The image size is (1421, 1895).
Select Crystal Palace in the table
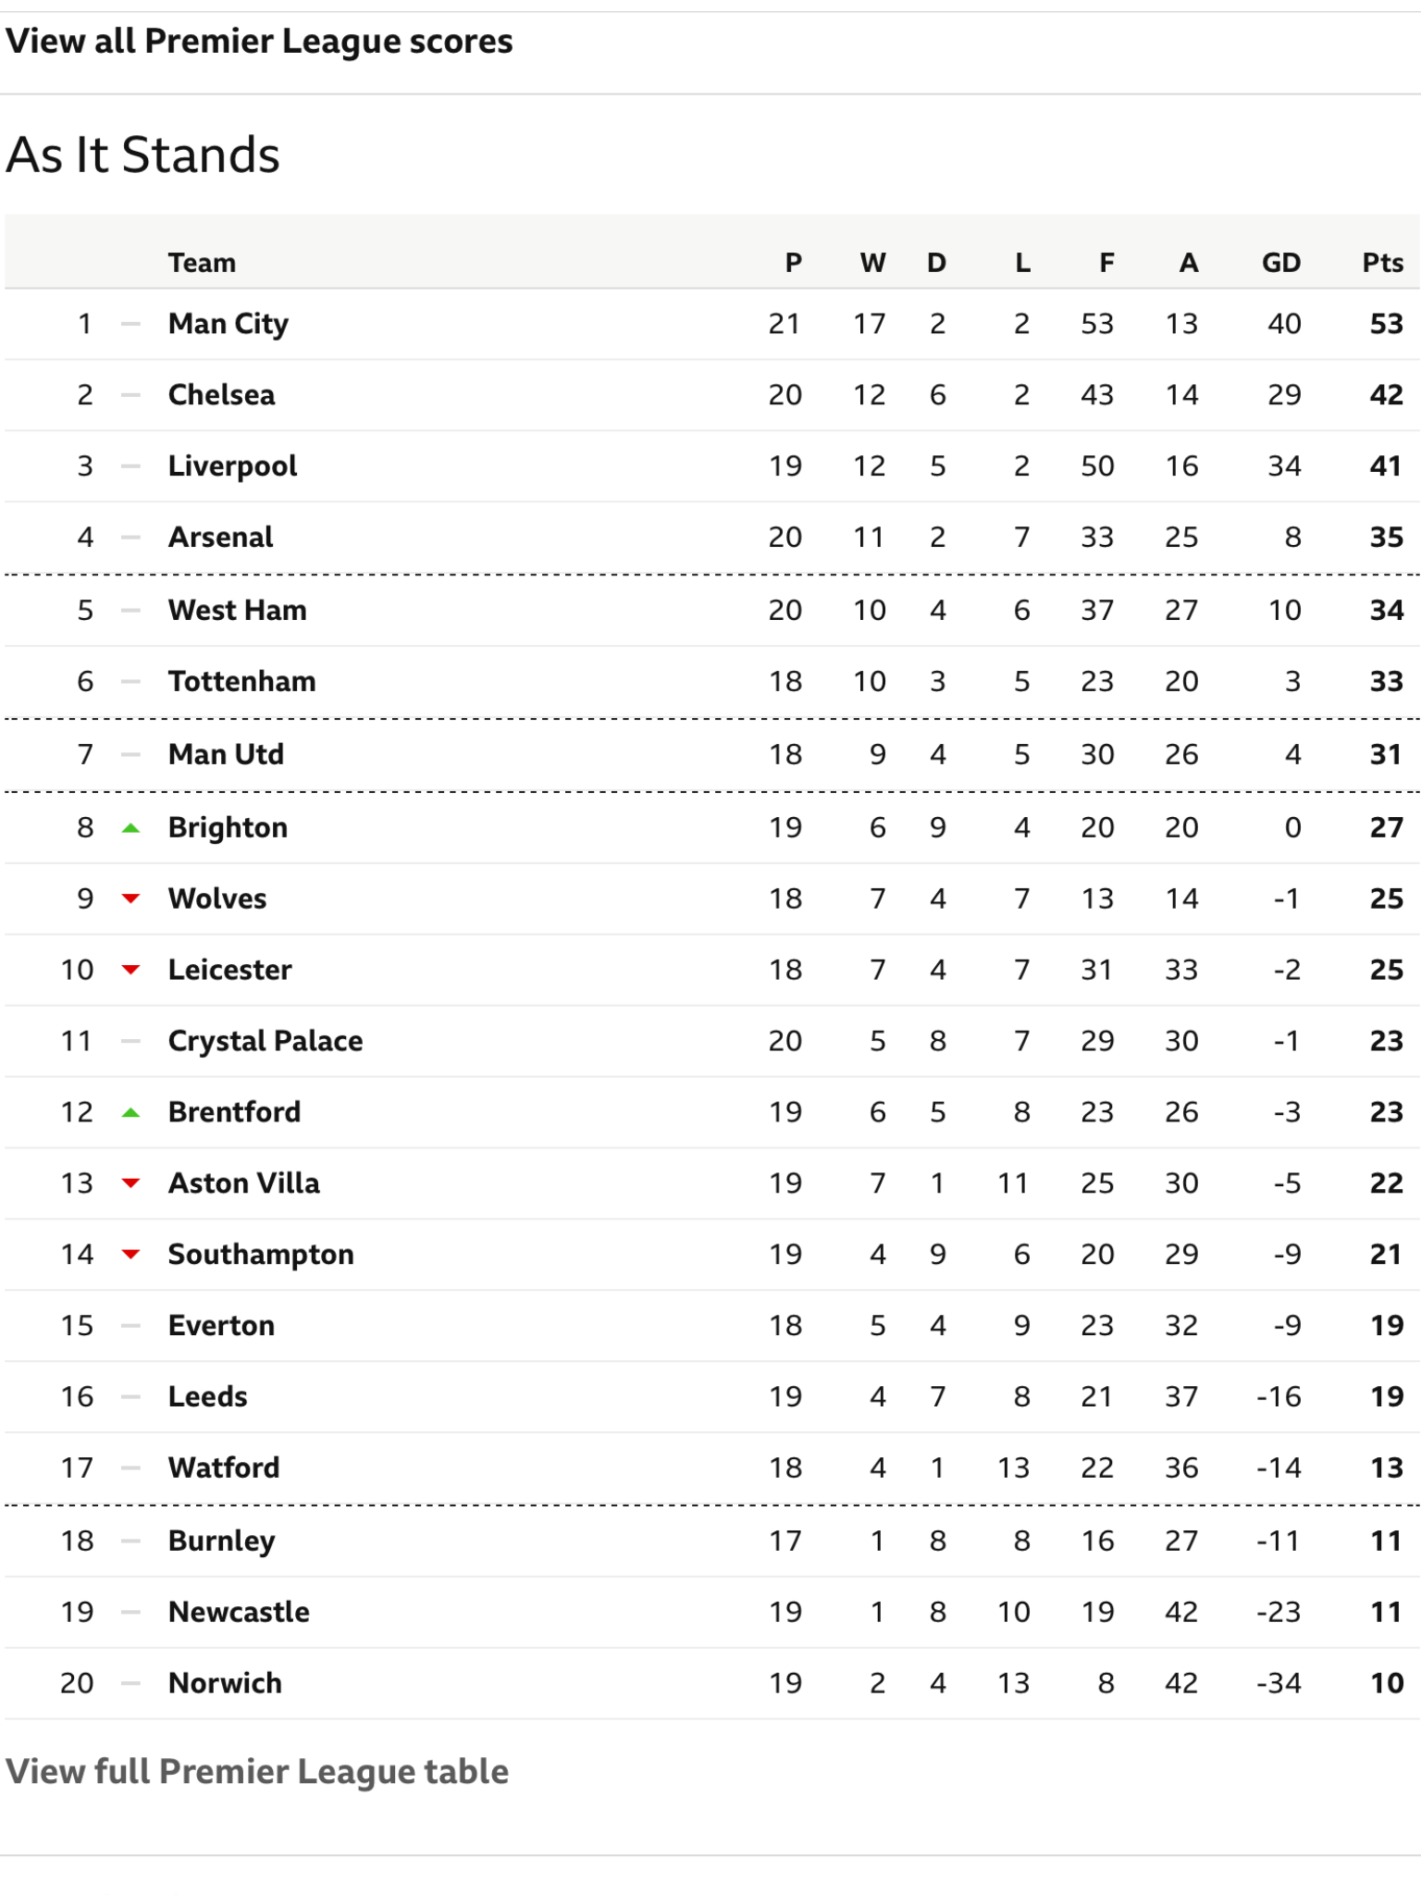pyautogui.click(x=266, y=1041)
